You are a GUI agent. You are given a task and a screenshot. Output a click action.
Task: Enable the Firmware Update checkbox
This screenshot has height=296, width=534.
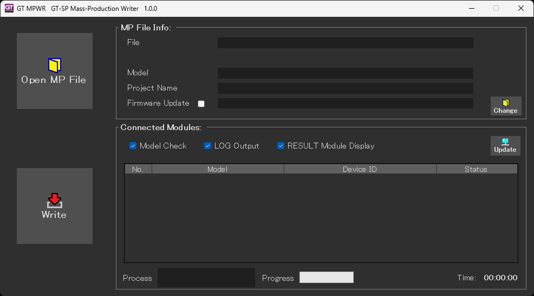pos(201,104)
